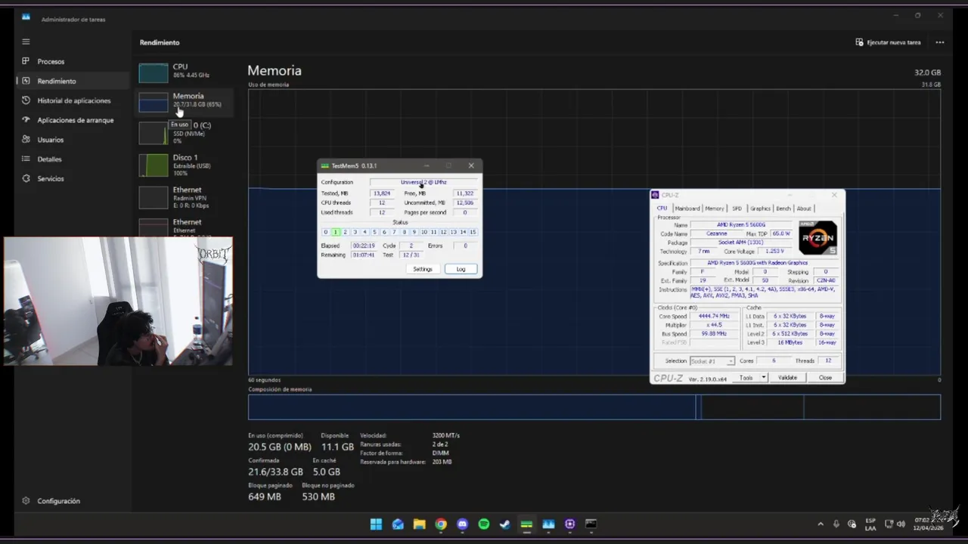Click the volume speaker tray icon
The image size is (968, 544).
[900, 524]
